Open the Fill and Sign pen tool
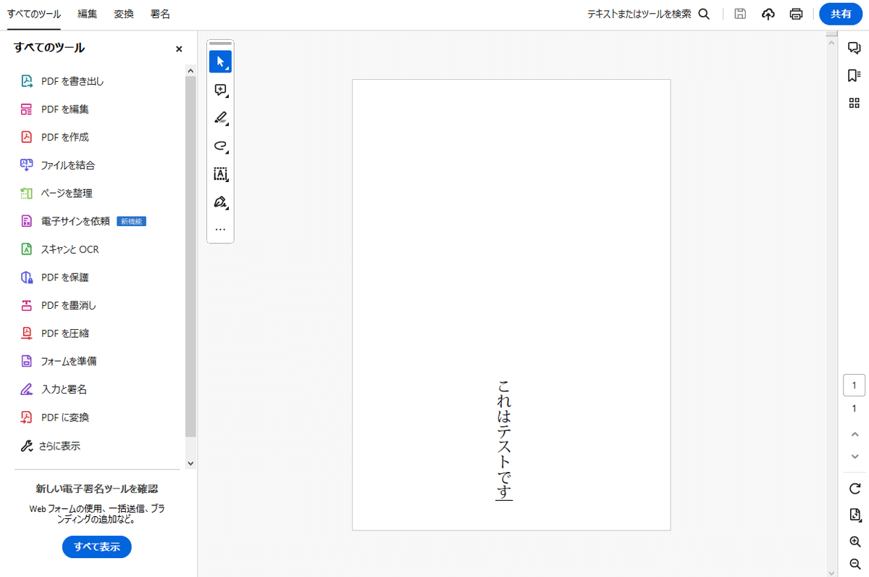This screenshot has height=577, width=869. click(220, 202)
